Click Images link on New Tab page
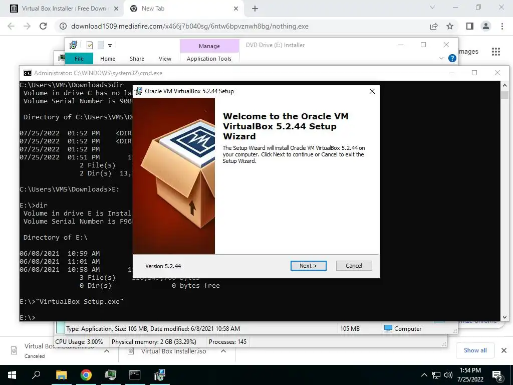Screen dimensions: 513x385 click(x=468, y=52)
